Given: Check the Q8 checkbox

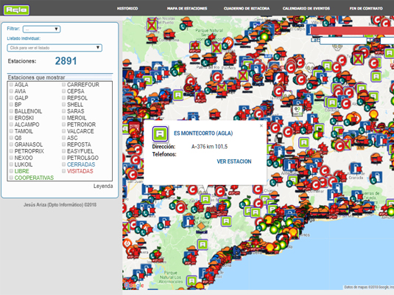Looking at the screenshot, I should [x=11, y=138].
